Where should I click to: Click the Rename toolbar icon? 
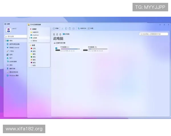74,28
